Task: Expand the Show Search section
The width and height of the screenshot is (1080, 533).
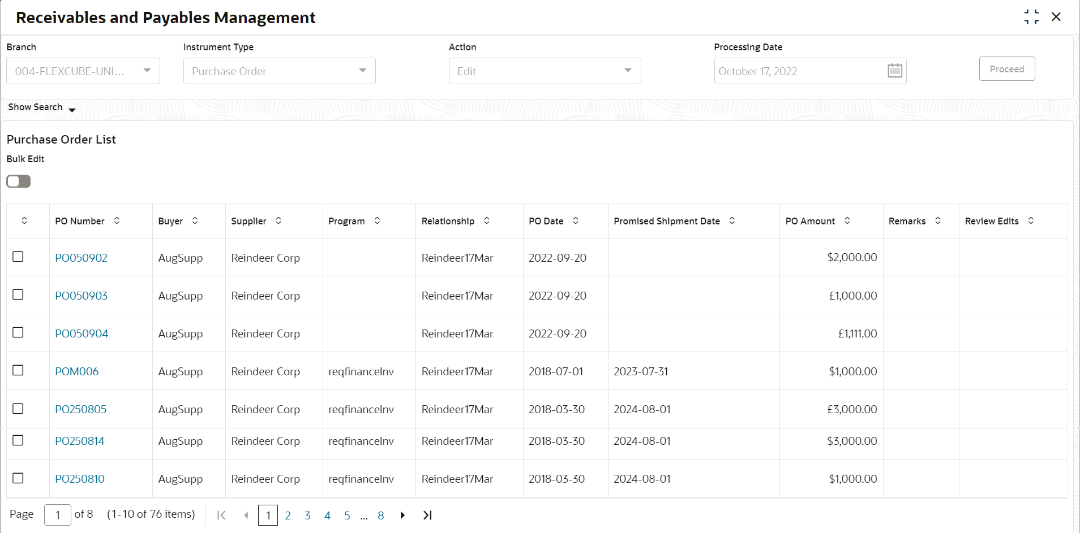Action: (42, 107)
